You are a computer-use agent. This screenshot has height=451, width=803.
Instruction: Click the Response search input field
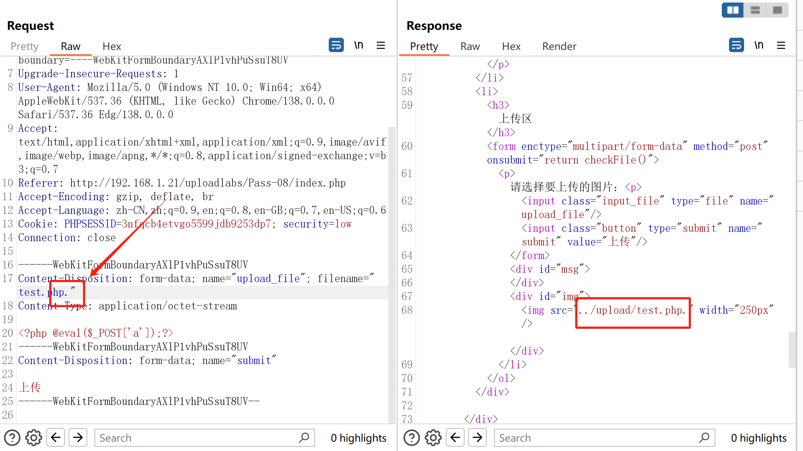point(604,438)
